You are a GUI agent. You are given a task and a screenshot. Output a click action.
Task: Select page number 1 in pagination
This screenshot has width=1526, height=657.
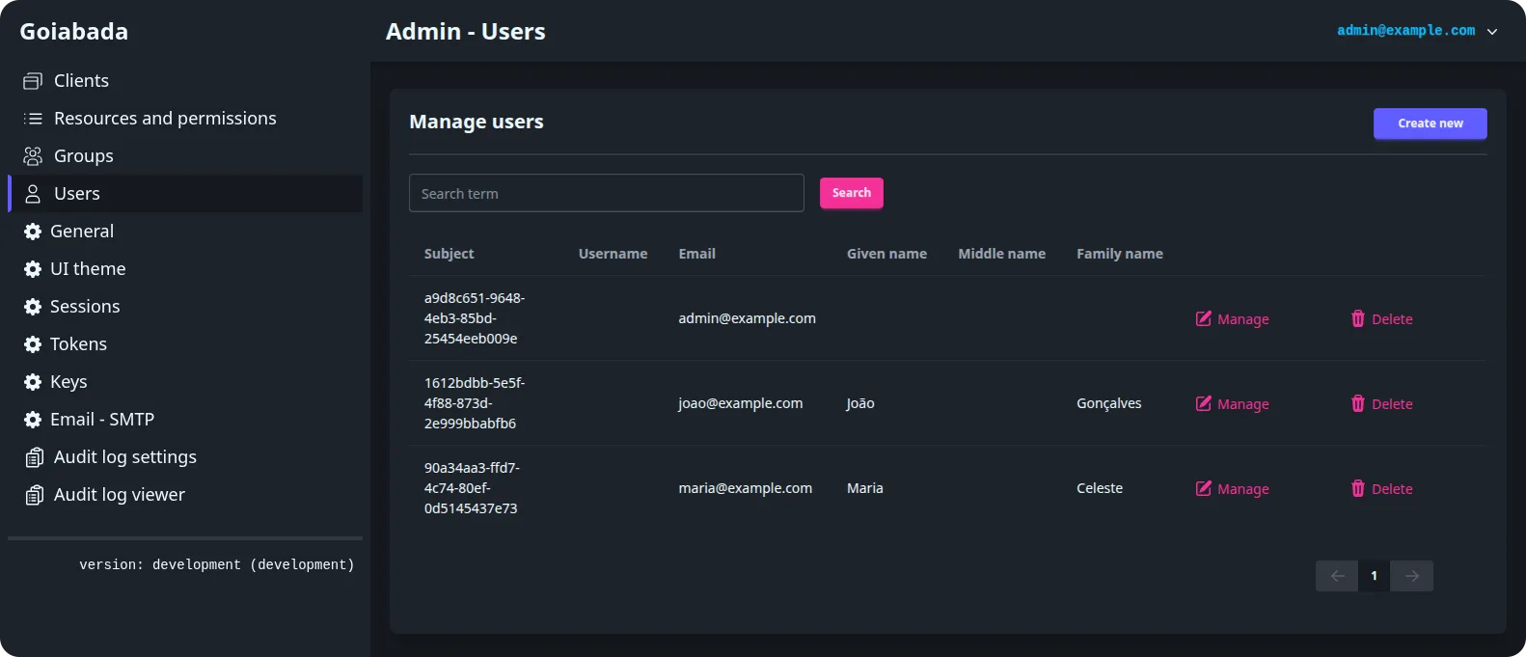pos(1375,576)
